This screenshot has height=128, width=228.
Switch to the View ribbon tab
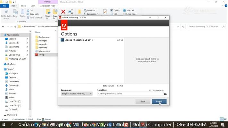click(x=33, y=6)
